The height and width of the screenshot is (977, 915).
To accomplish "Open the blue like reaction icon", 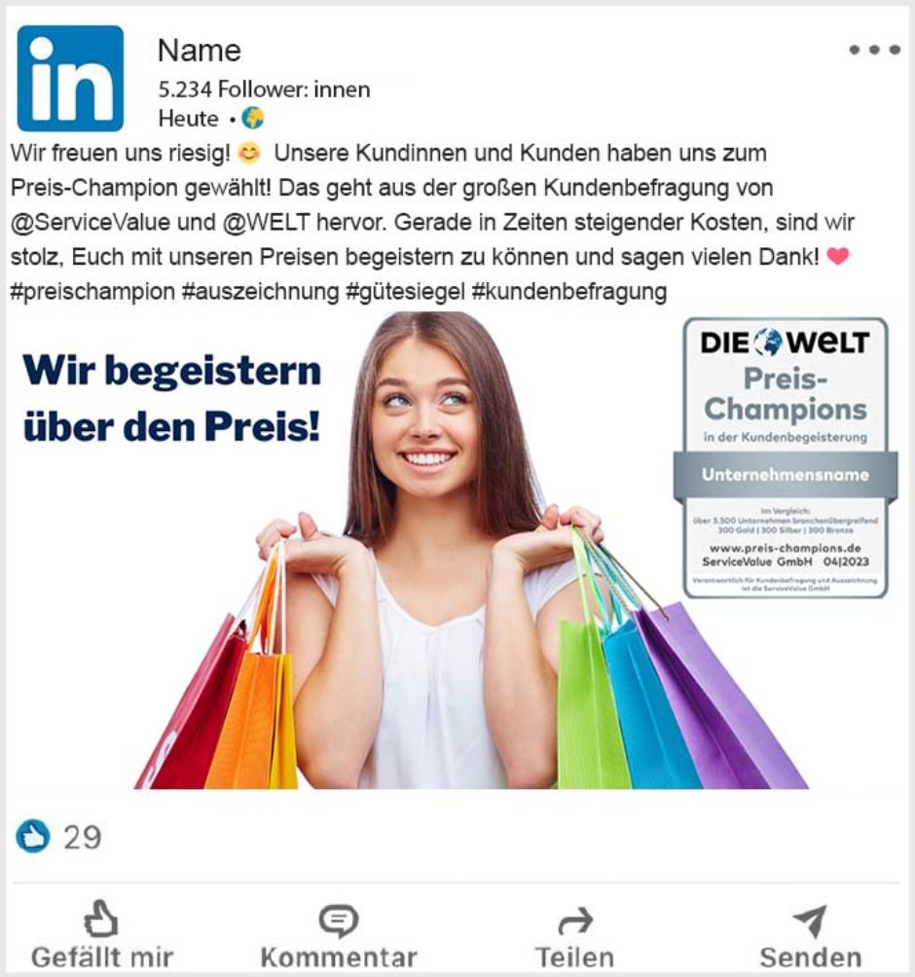I will (32, 836).
